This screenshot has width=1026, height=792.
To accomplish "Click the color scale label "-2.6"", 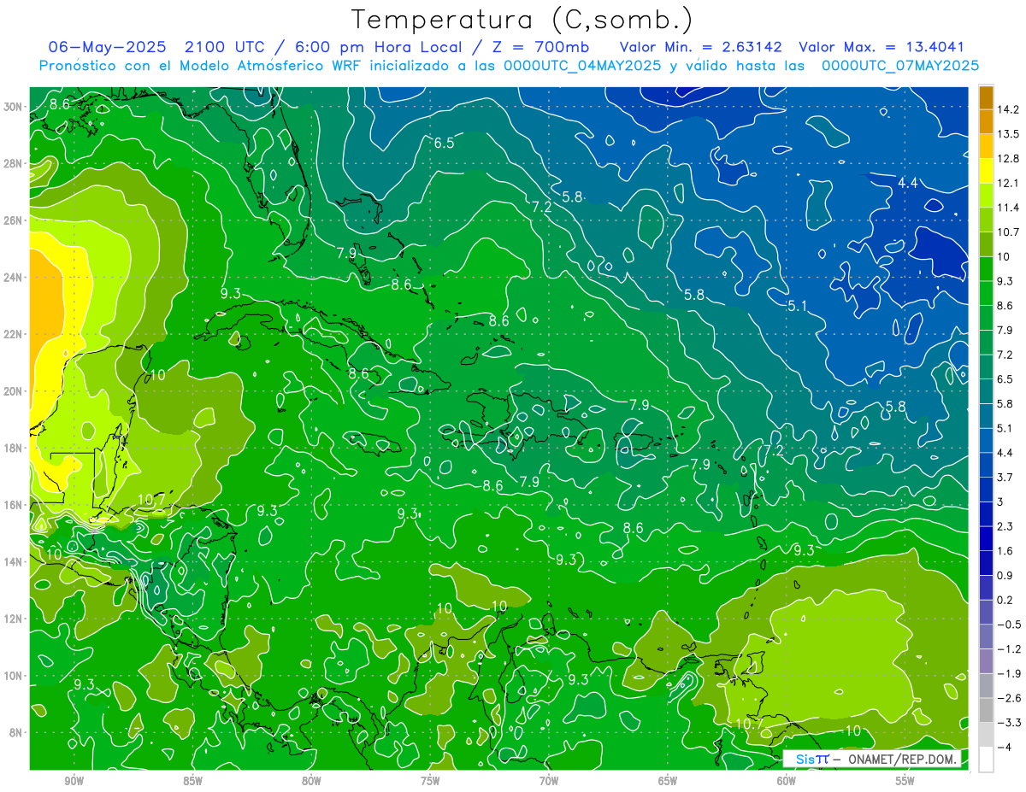I will click(1008, 698).
